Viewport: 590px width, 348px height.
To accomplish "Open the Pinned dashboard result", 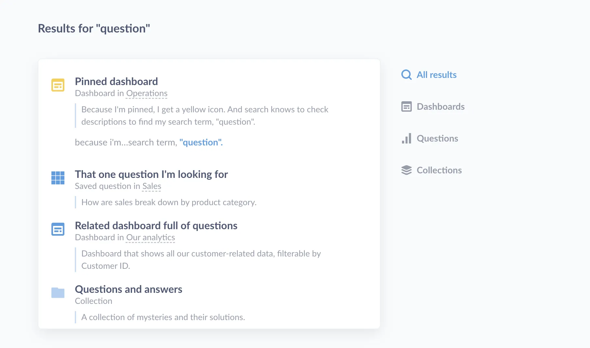I will (116, 81).
